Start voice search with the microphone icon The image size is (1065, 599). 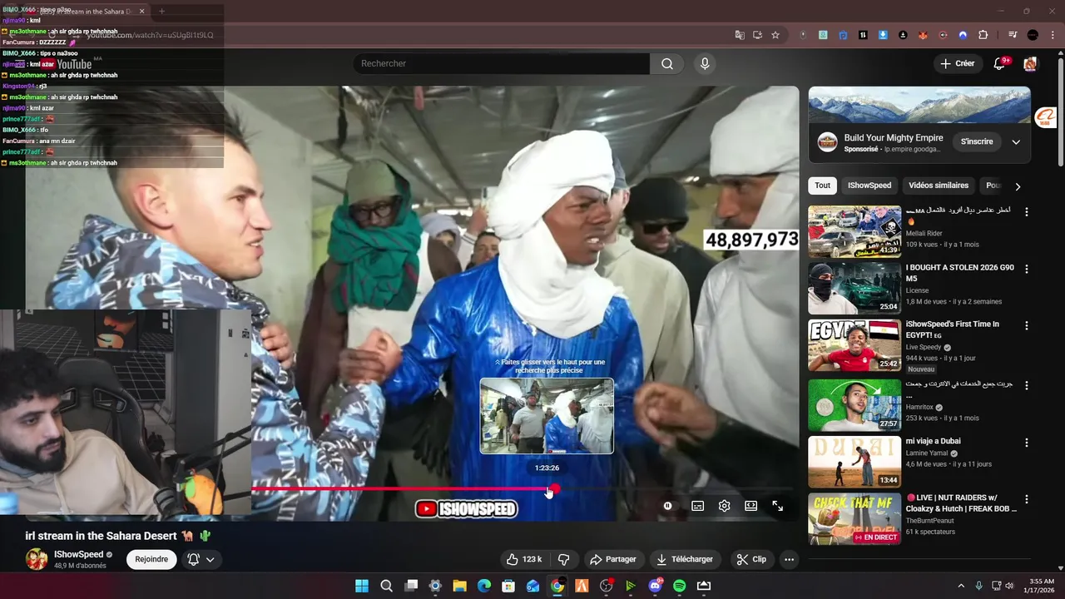(705, 63)
